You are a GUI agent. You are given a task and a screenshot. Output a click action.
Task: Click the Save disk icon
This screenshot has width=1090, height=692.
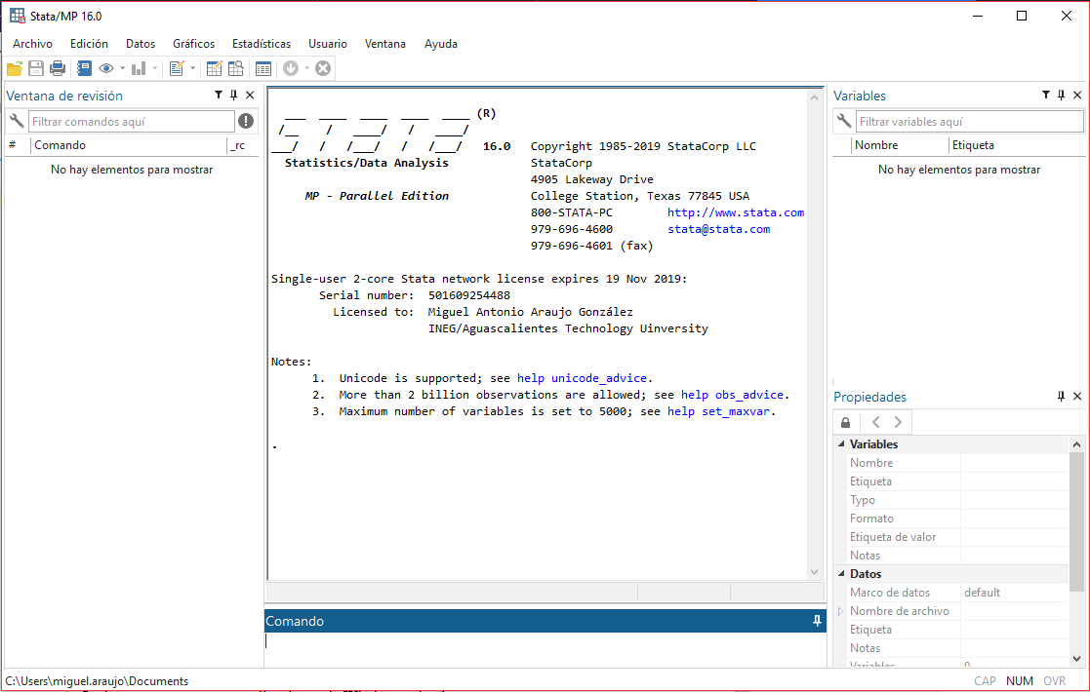36,68
